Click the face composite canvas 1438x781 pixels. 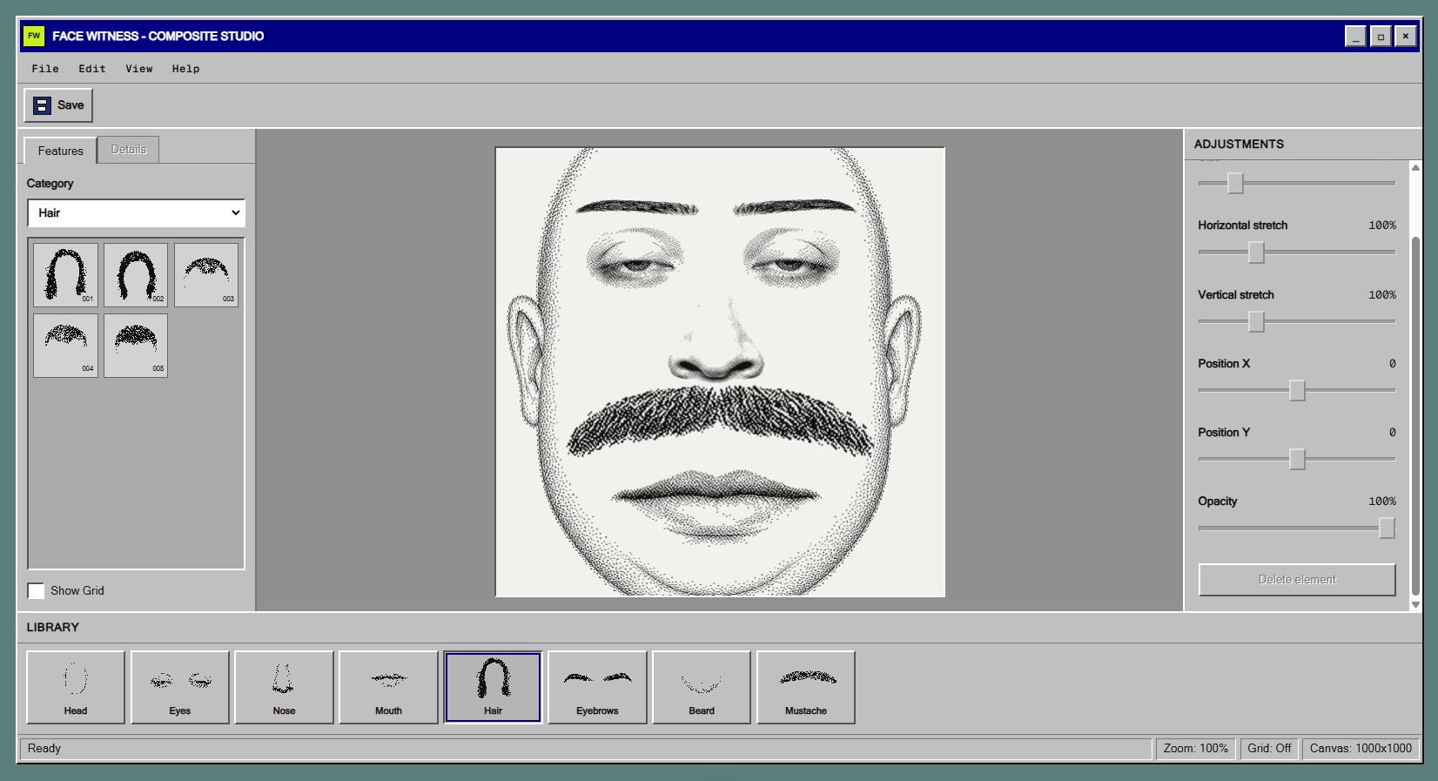click(x=720, y=372)
